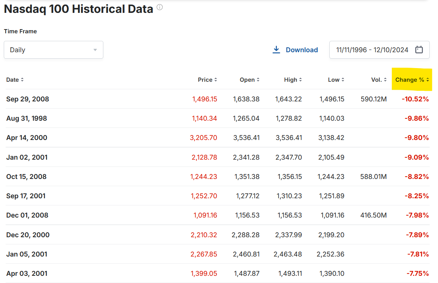The image size is (438, 283).
Task: Click the price value 2,128.78
Action: 204,157
